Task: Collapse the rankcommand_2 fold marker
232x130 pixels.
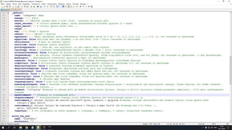Action: 8,105
